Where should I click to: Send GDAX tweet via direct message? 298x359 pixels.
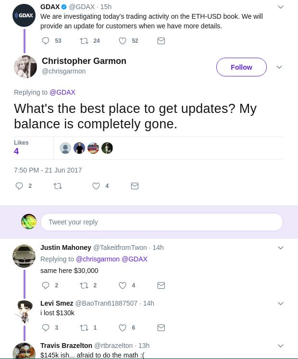click(x=161, y=41)
